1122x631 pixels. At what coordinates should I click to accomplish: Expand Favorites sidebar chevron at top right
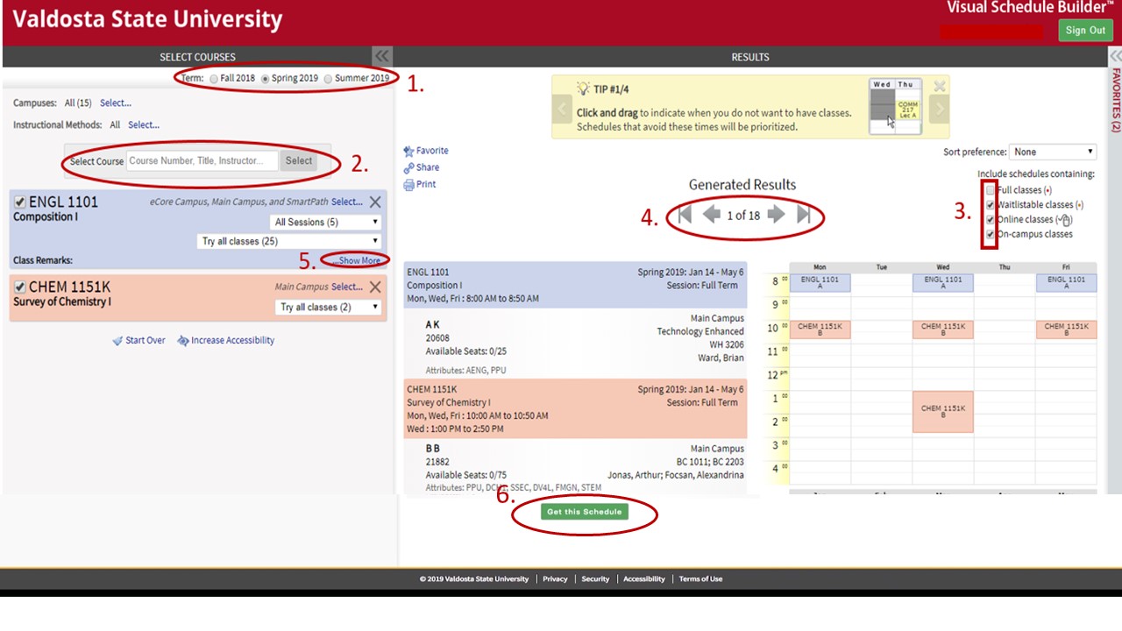click(x=1115, y=56)
